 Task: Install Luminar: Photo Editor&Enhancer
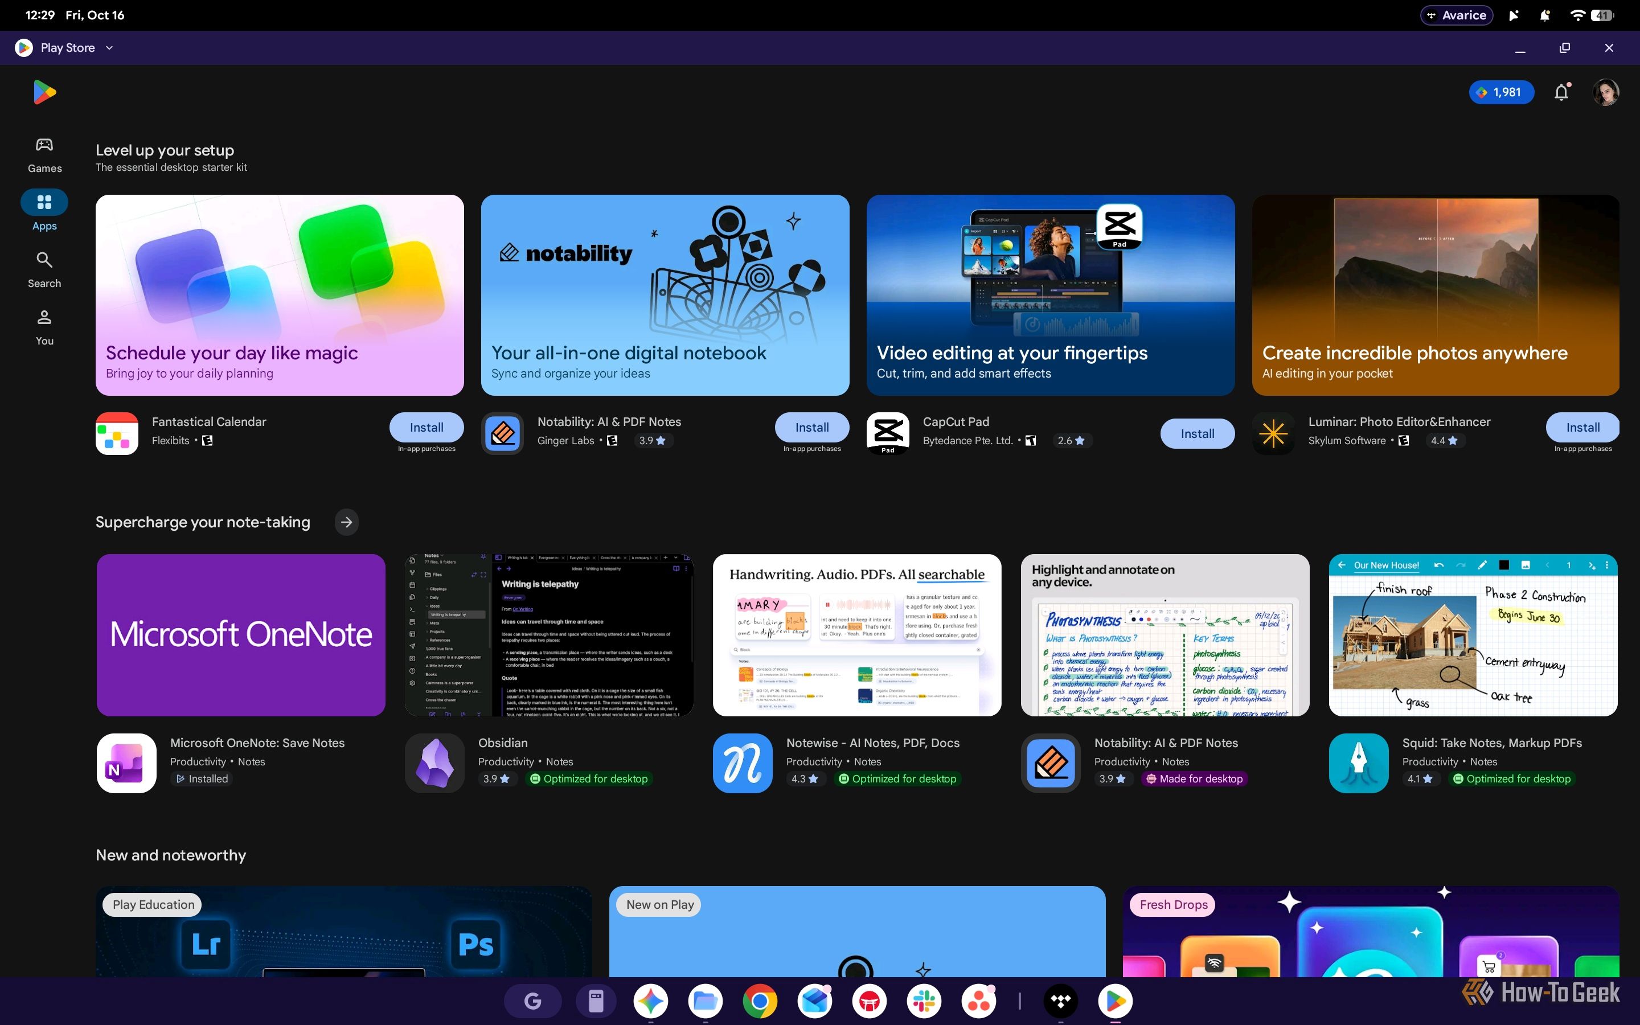(1582, 427)
